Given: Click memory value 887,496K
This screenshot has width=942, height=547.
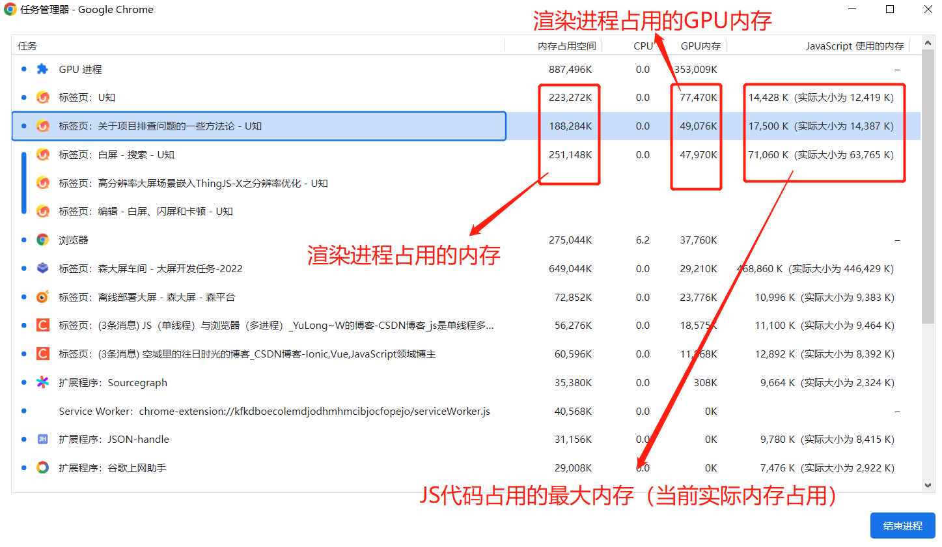Looking at the screenshot, I should [570, 69].
